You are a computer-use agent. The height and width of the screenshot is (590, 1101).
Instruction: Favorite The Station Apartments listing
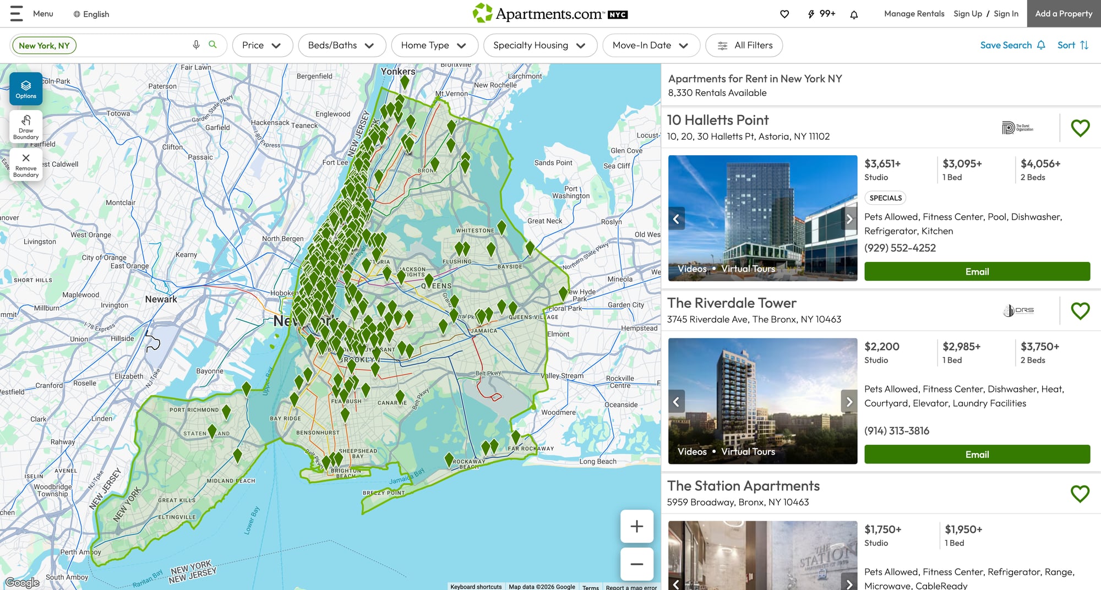(1080, 493)
